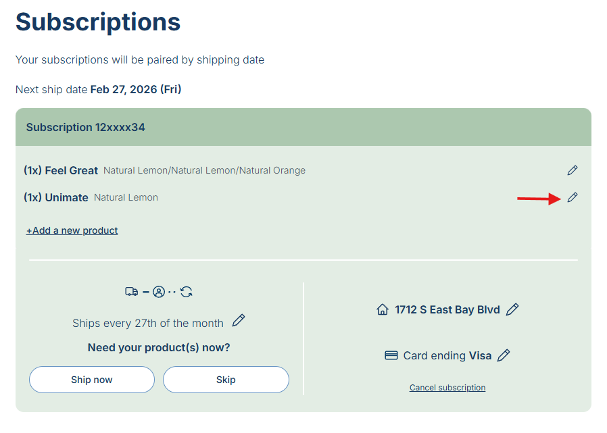Click the person profile icon
Screen dimensions: 607x433
159,292
